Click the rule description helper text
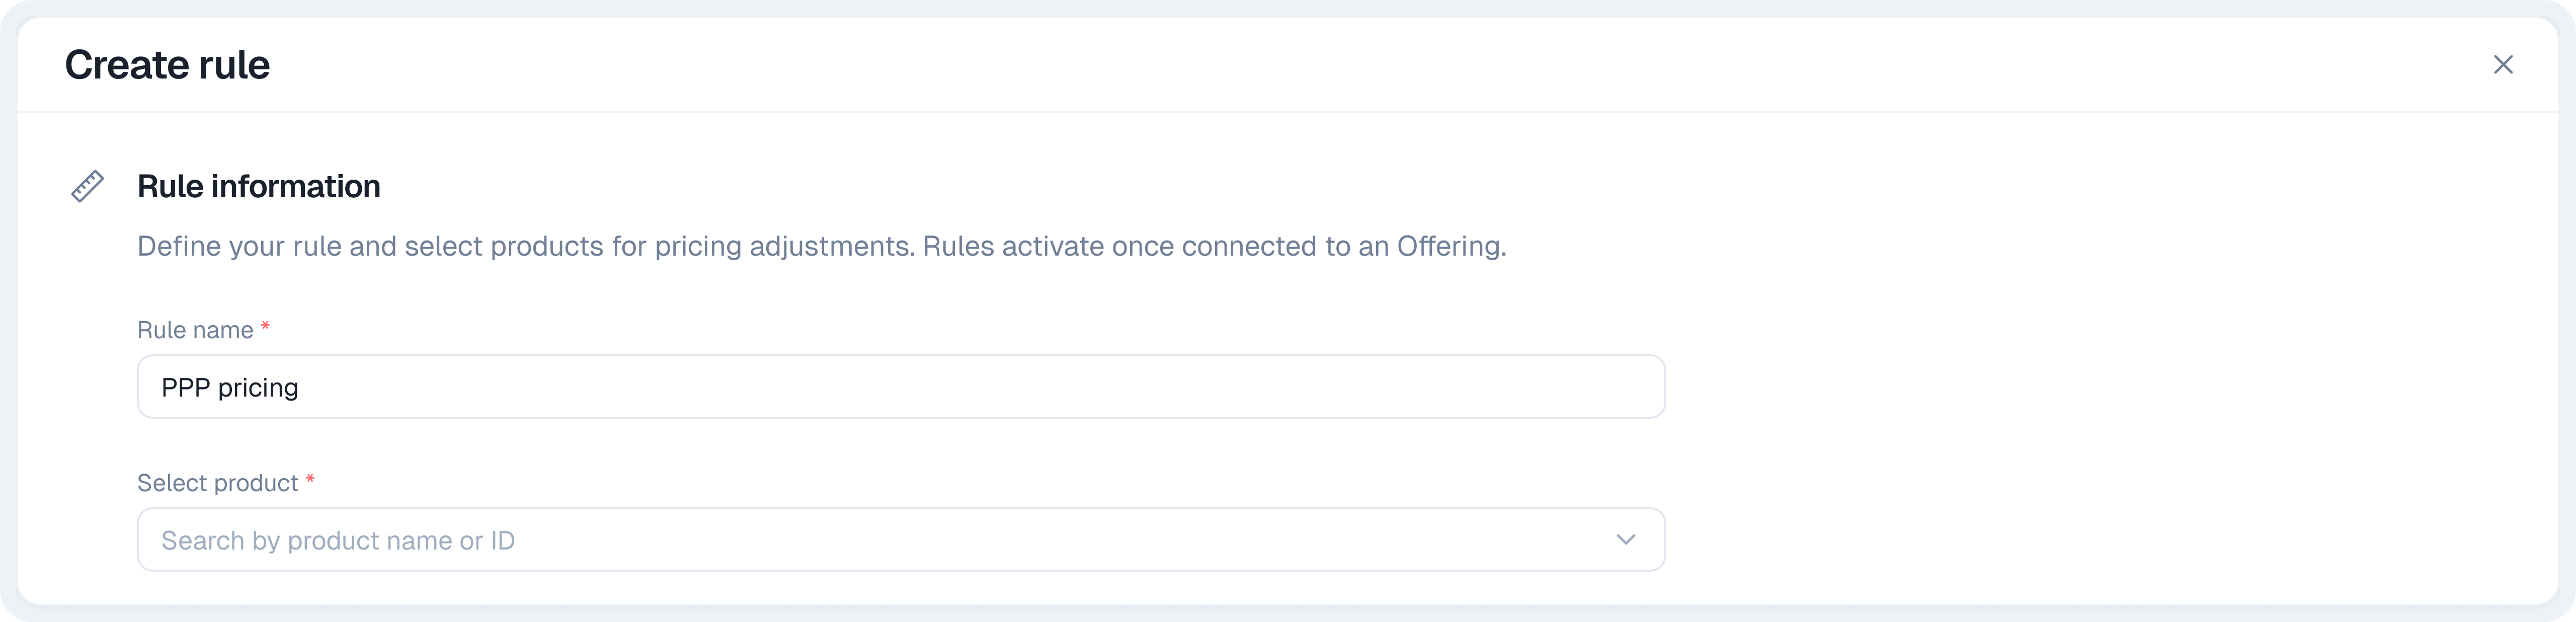Viewport: 2576px width, 622px height. [x=820, y=247]
